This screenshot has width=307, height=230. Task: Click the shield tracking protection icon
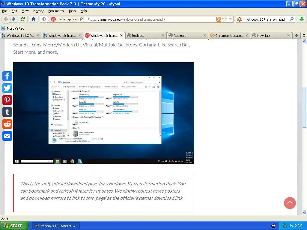pos(44,19)
